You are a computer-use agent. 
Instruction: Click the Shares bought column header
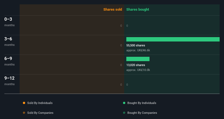coord(138,10)
